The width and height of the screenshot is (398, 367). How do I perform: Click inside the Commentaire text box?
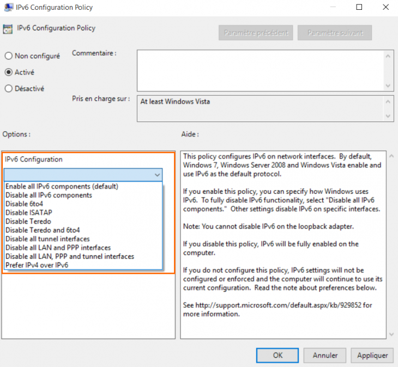[260, 70]
